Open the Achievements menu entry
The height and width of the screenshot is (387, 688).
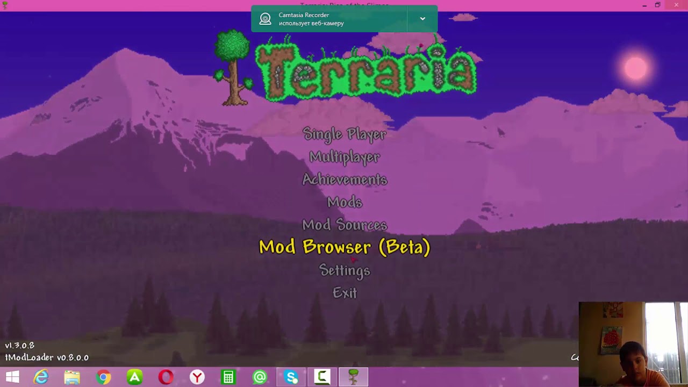pos(345,180)
